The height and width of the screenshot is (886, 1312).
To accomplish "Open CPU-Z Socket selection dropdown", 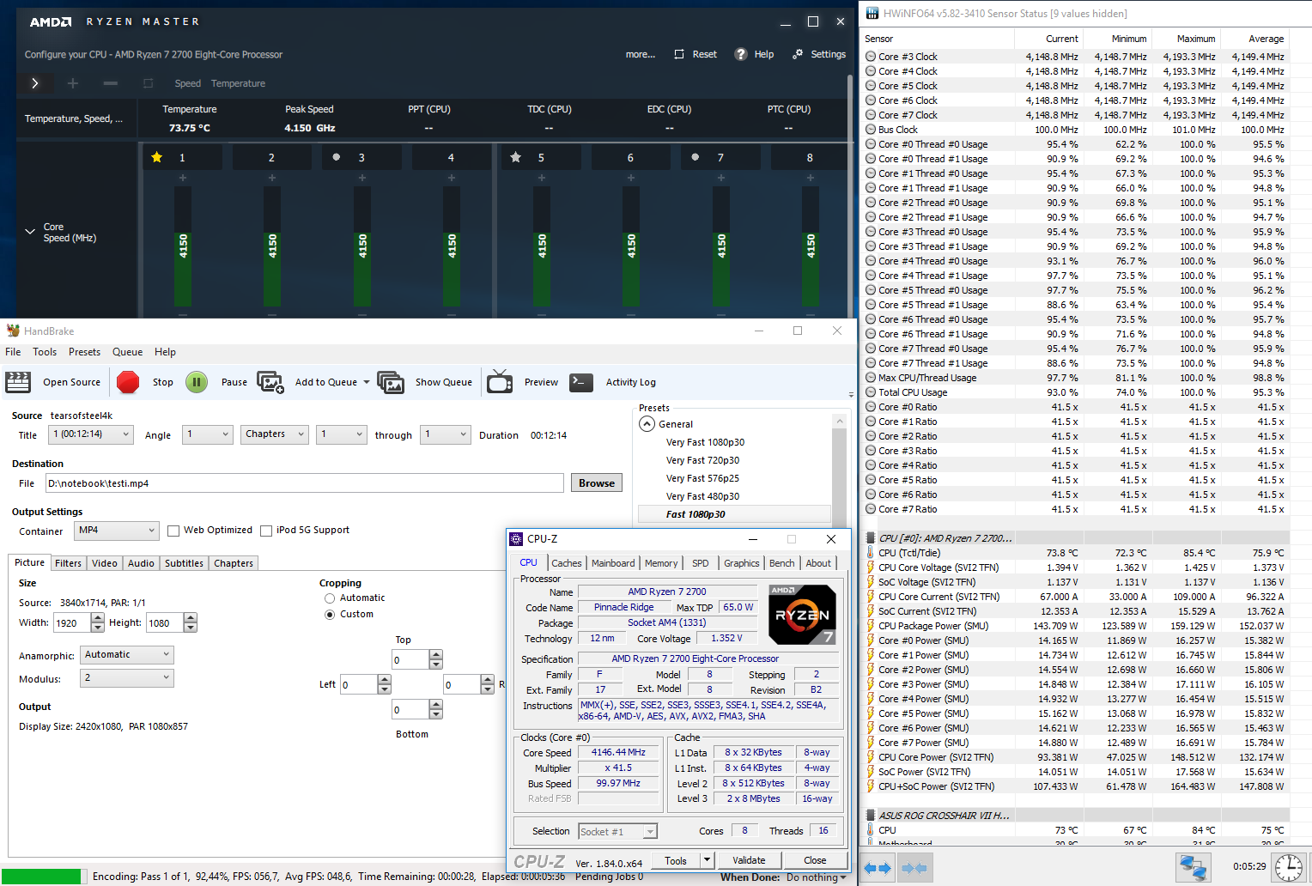I will coord(617,831).
